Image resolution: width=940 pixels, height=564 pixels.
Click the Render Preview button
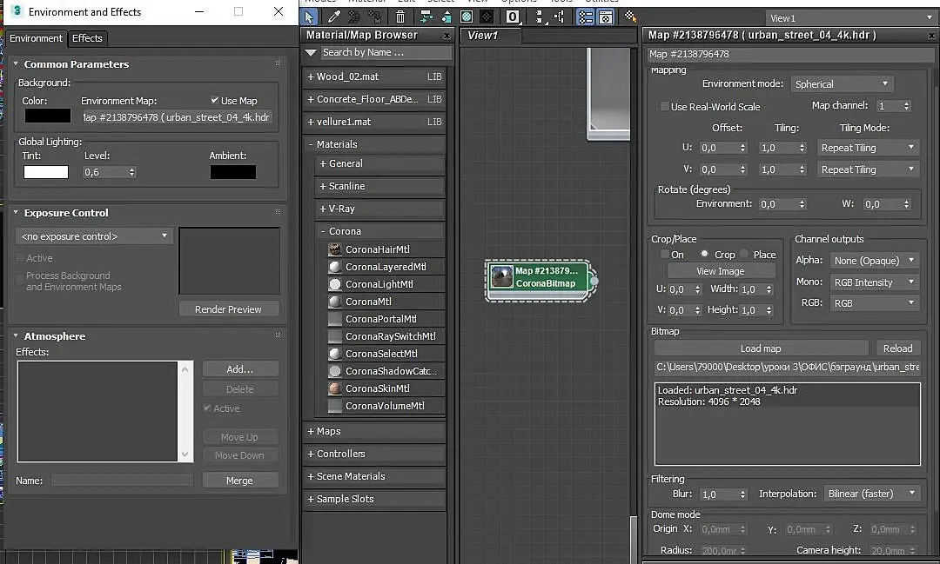coord(228,309)
